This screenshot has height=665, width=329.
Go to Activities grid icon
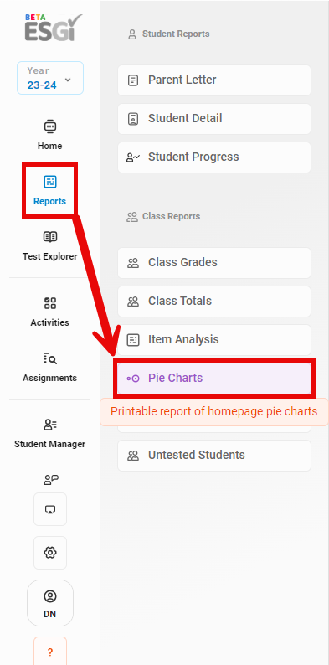pyautogui.click(x=50, y=303)
